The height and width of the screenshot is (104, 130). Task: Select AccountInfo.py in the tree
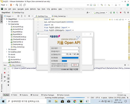pos(17,27)
